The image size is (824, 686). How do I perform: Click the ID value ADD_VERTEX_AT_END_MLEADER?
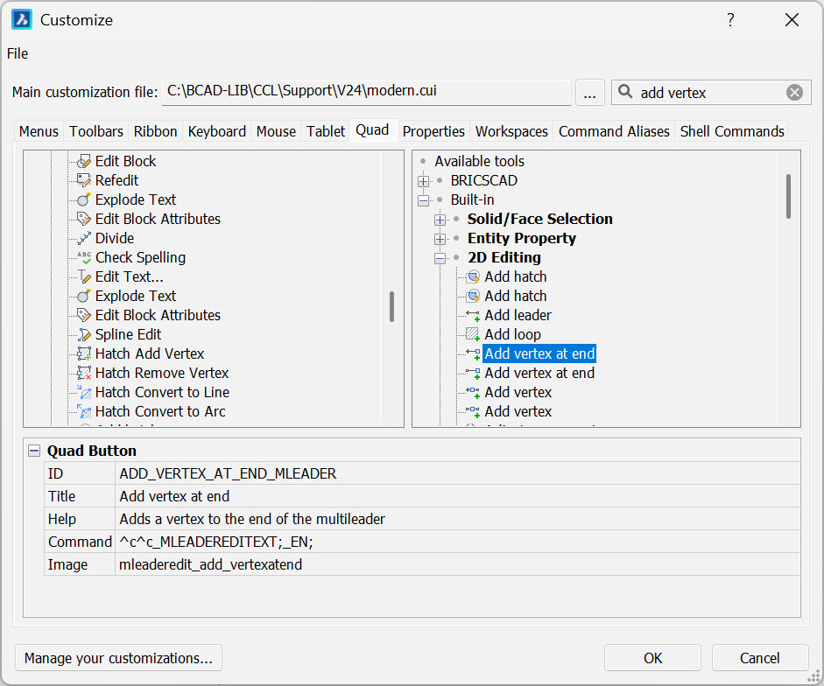(x=457, y=473)
